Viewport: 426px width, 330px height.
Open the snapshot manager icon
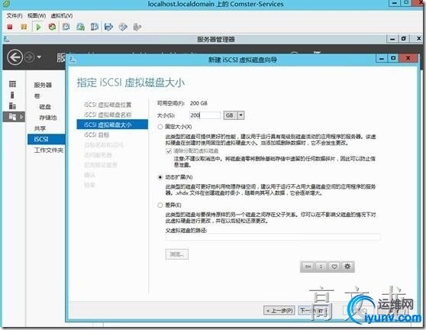tap(94, 27)
